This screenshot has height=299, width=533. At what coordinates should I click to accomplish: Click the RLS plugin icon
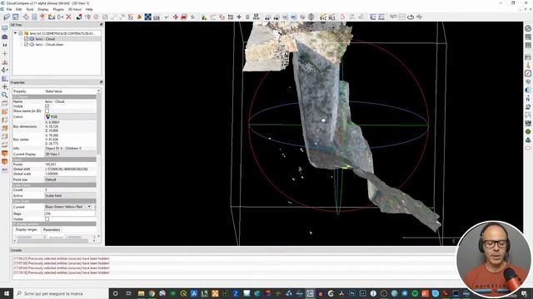(x=332, y=17)
